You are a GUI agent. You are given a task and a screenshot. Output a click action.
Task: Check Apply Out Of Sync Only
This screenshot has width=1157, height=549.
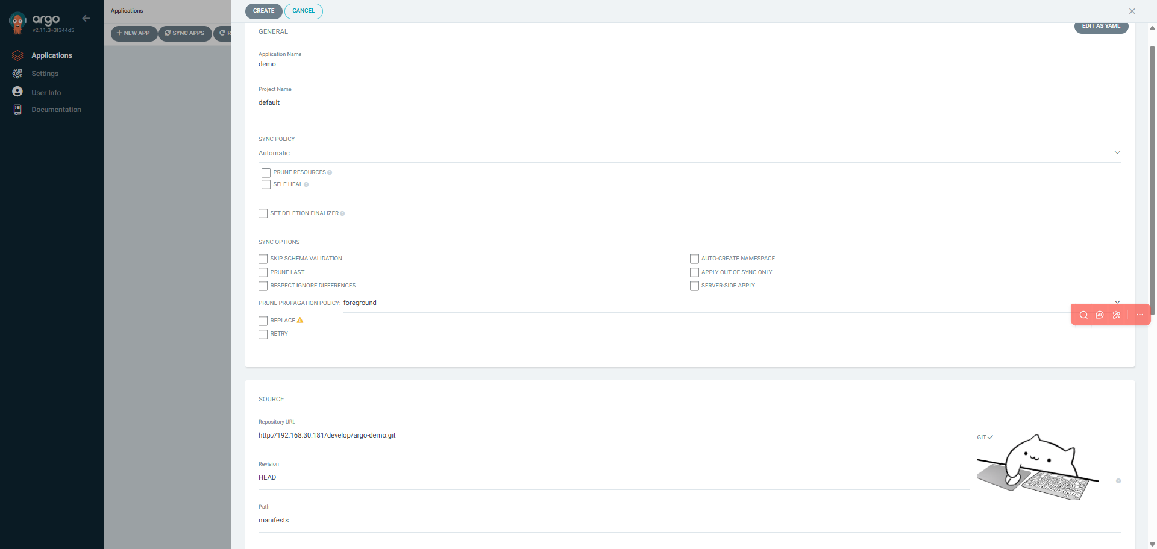[694, 272]
